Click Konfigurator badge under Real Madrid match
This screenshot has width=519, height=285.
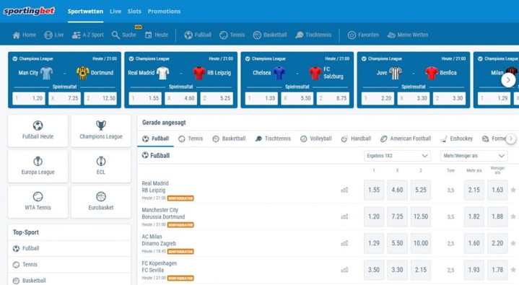(x=180, y=198)
